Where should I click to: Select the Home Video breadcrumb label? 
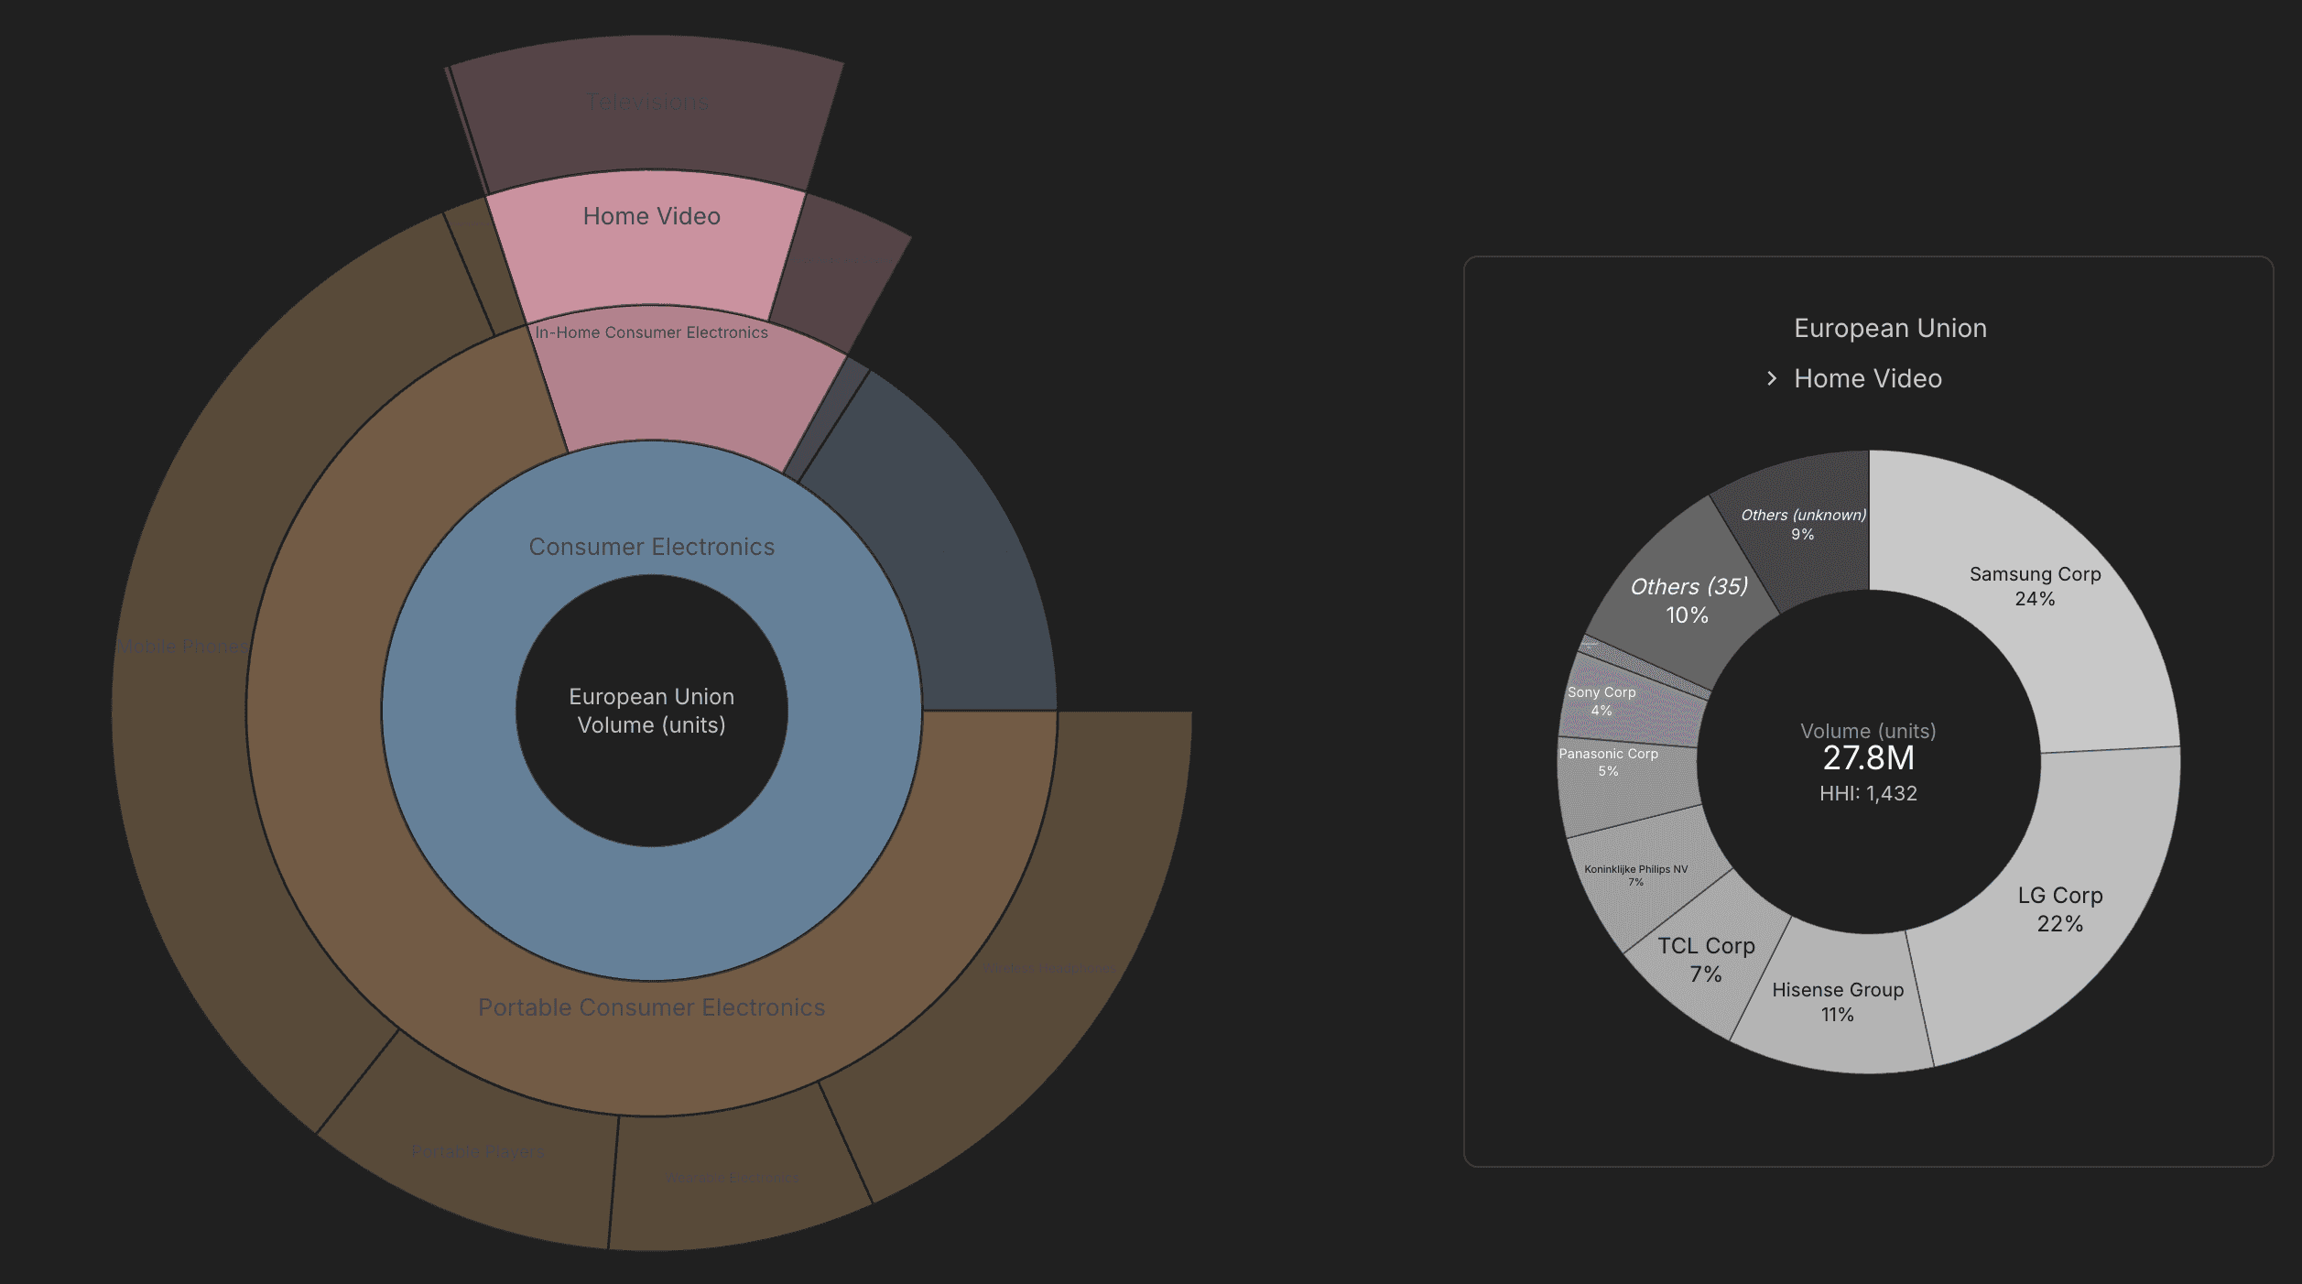click(x=1867, y=379)
